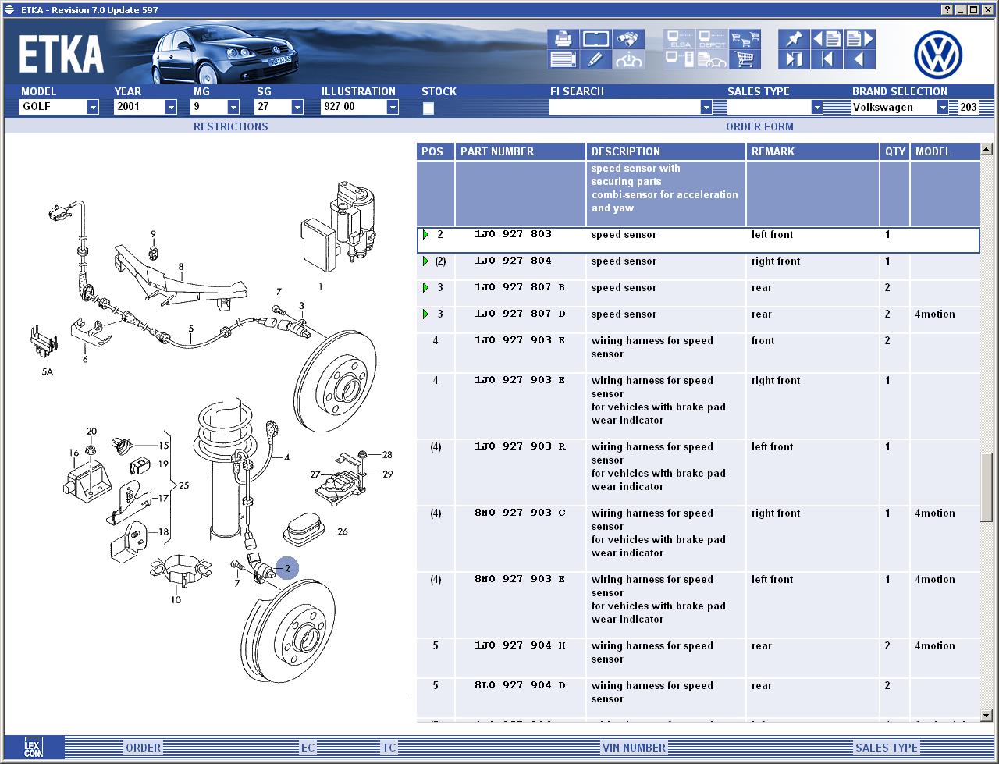Click the FI SEARCH input field
Image resolution: width=999 pixels, height=764 pixels.
click(x=624, y=107)
